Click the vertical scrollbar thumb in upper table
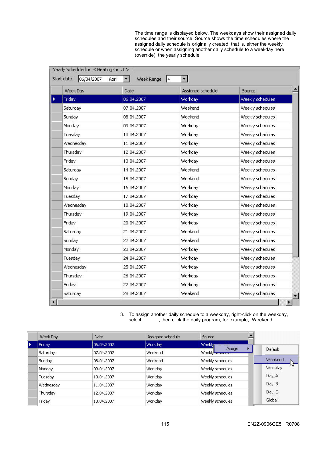The width and height of the screenshot is (318, 450). 295,174
